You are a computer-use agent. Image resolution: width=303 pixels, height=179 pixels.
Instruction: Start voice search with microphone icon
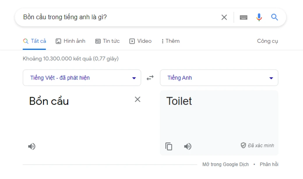tap(259, 17)
